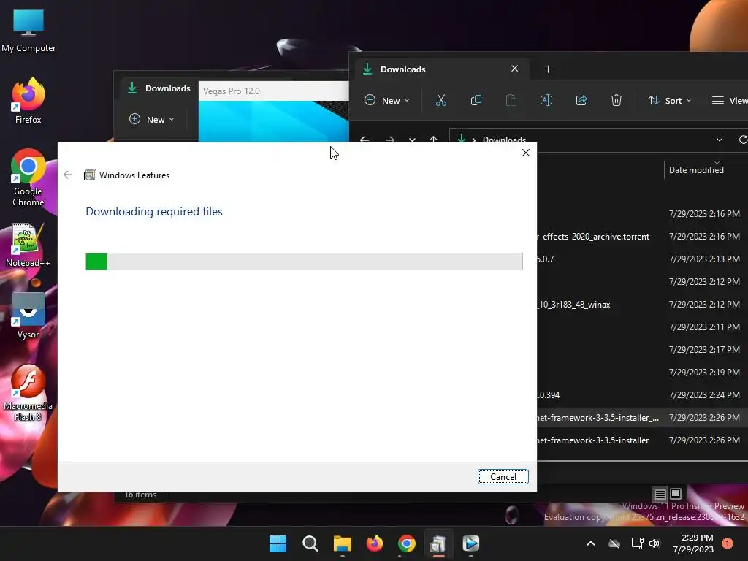Open clock and calendar 2:29 PM
Viewport: 748px width, 561px height.
(x=693, y=543)
